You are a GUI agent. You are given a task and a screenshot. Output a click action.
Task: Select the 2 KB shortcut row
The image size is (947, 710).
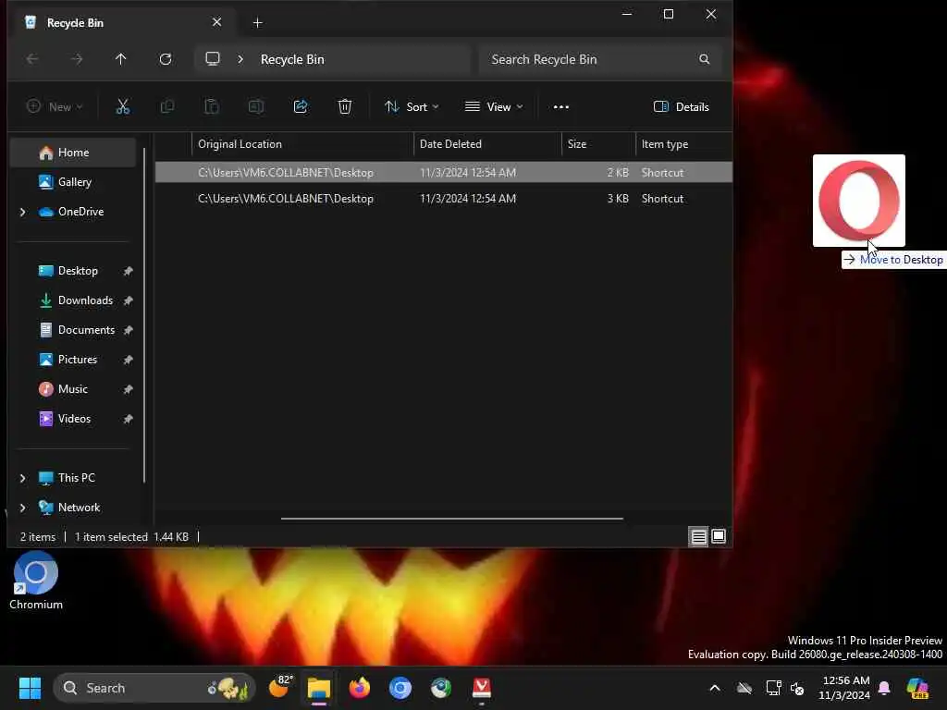click(443, 173)
